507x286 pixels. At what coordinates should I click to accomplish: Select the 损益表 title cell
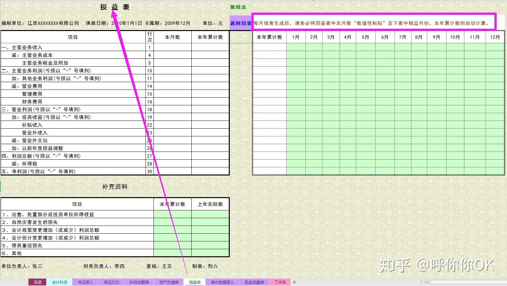tap(115, 7)
